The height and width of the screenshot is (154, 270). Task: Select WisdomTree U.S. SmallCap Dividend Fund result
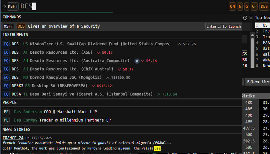click(121, 44)
